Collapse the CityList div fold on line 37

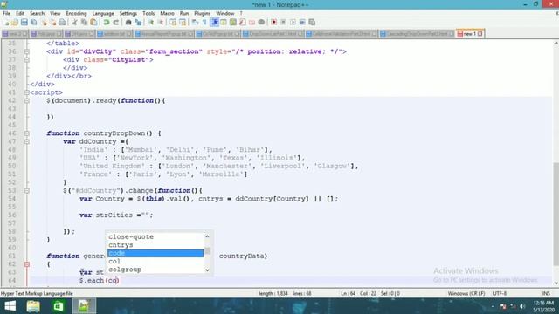click(27, 60)
